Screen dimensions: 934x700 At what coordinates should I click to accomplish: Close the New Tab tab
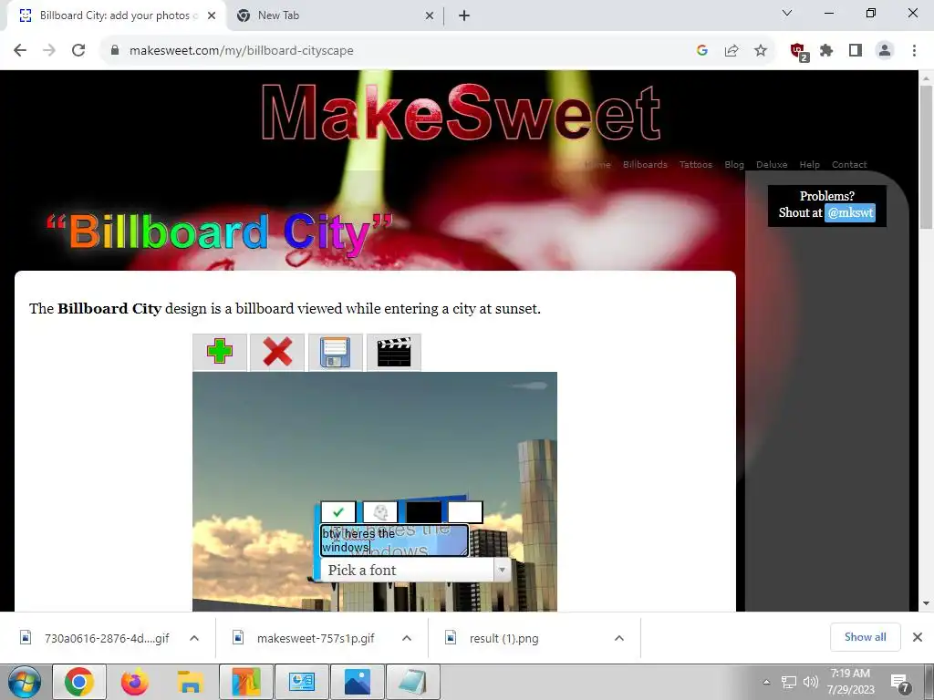pyautogui.click(x=429, y=15)
